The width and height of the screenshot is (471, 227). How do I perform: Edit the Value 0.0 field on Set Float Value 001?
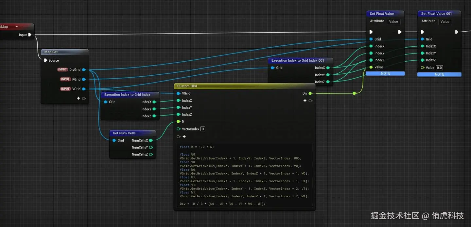[439, 68]
